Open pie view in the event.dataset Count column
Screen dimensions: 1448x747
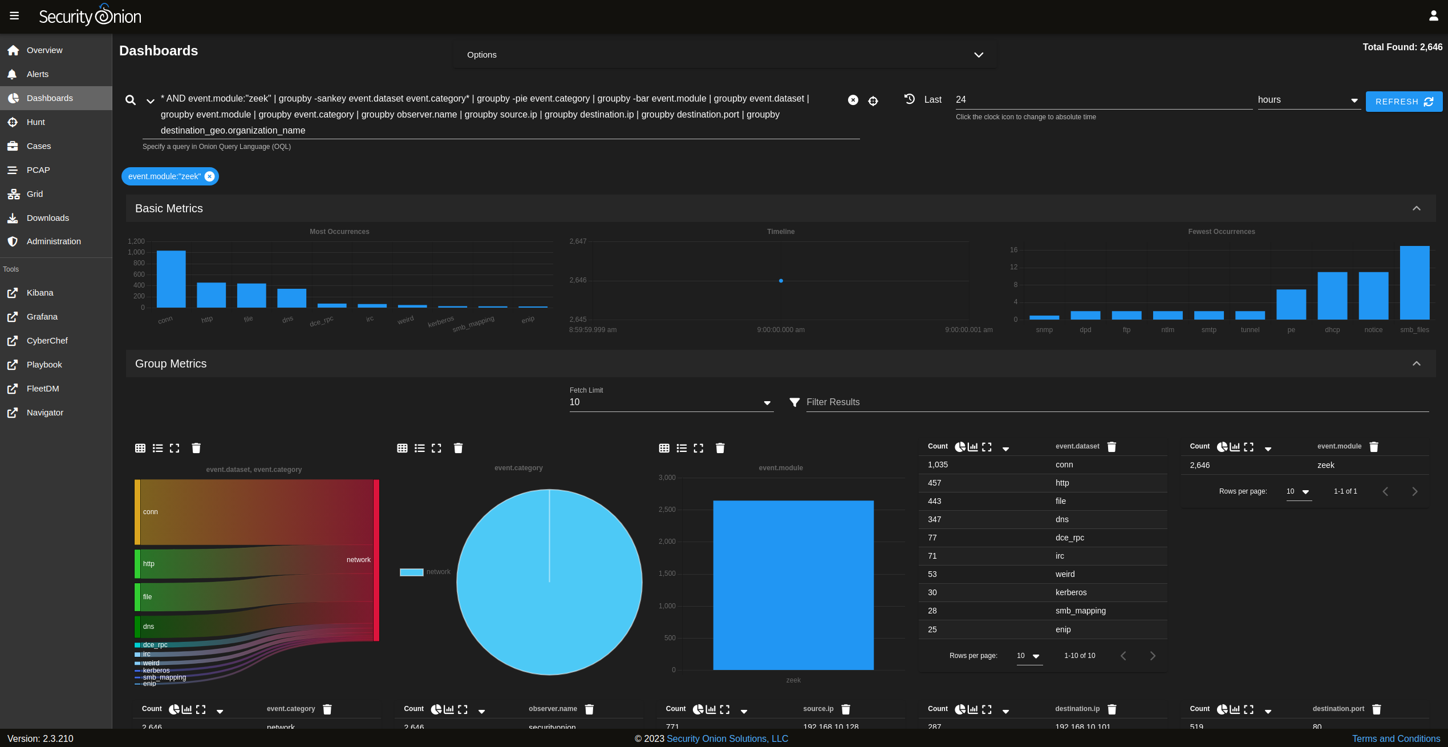click(x=960, y=447)
